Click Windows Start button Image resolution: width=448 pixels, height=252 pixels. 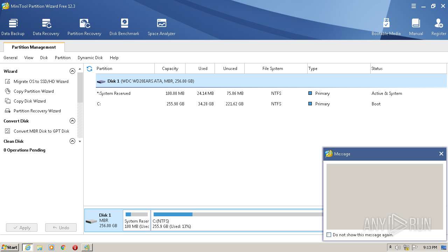pos(9,247)
